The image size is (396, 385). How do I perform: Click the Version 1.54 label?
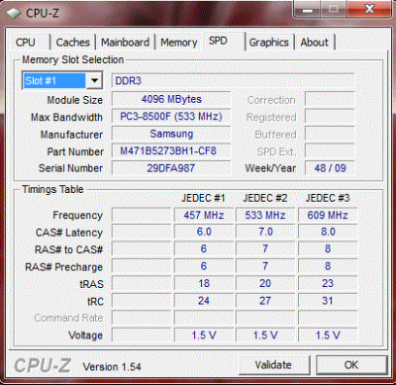(112, 366)
